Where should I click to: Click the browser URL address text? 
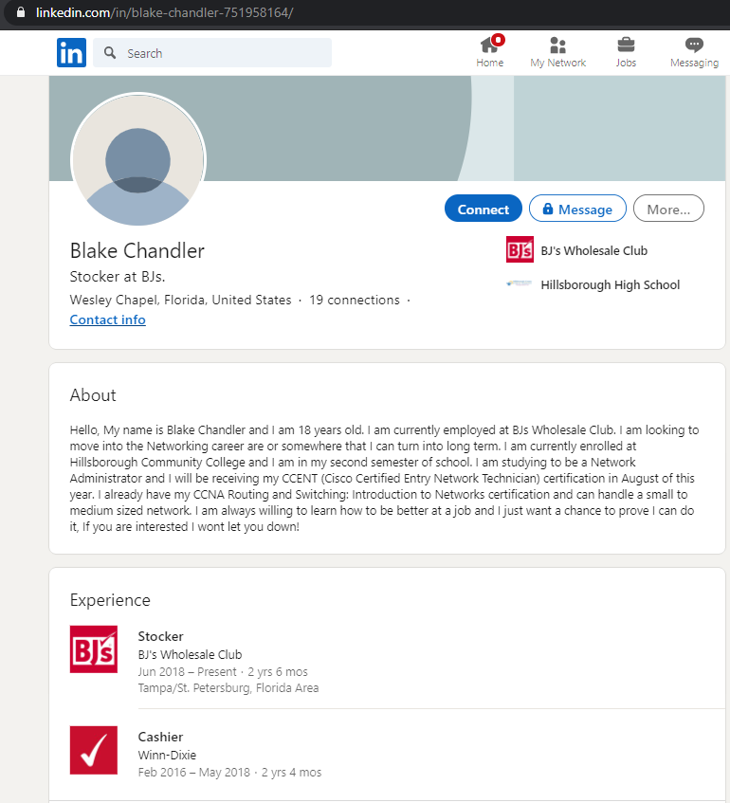(164, 12)
